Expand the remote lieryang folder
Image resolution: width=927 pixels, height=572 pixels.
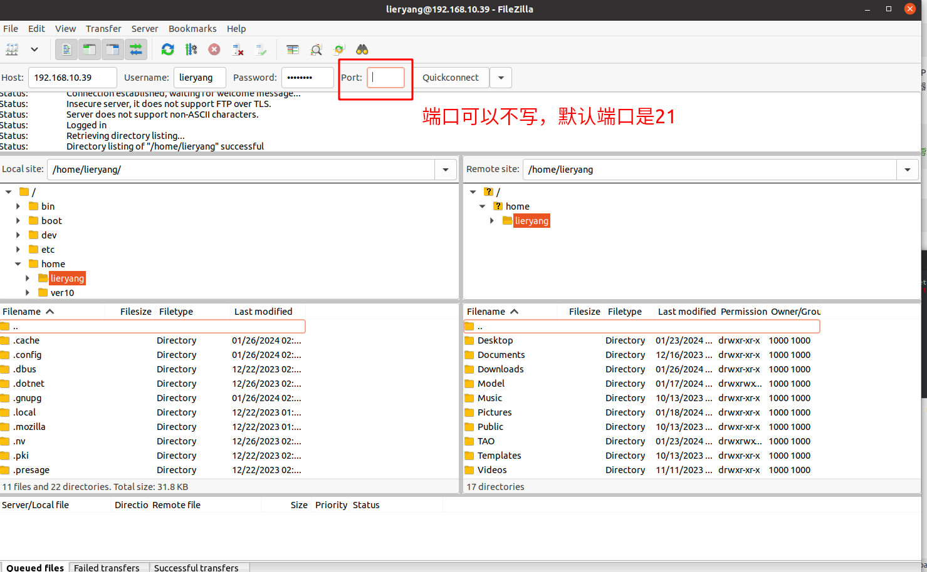pos(492,221)
